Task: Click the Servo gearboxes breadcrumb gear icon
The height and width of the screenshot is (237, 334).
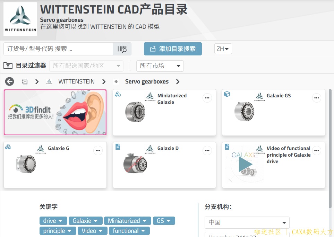Action: 116,81
